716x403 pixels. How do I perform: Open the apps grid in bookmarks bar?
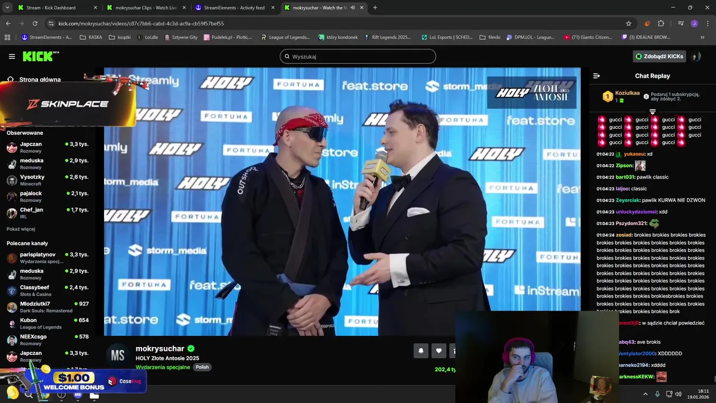pyautogui.click(x=7, y=38)
